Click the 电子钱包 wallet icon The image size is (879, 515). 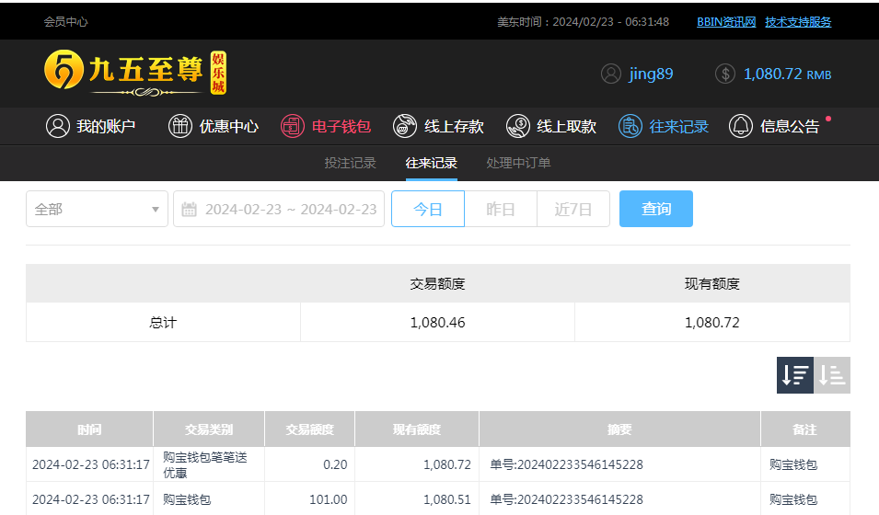point(293,126)
